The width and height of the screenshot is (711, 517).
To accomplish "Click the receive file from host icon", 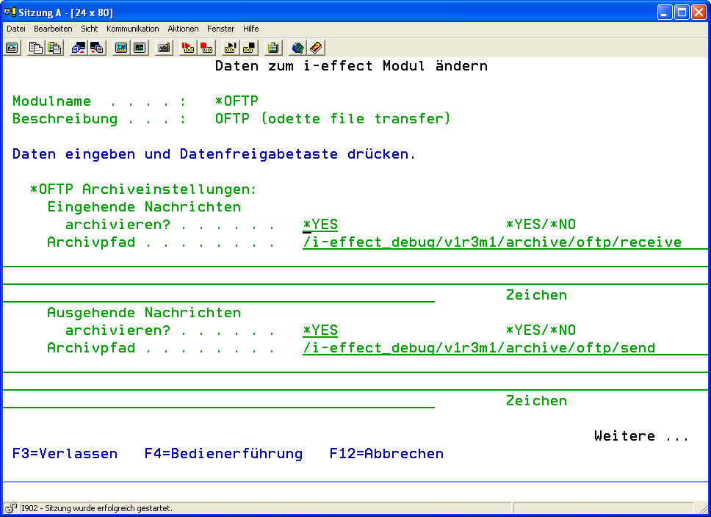I will point(97,48).
